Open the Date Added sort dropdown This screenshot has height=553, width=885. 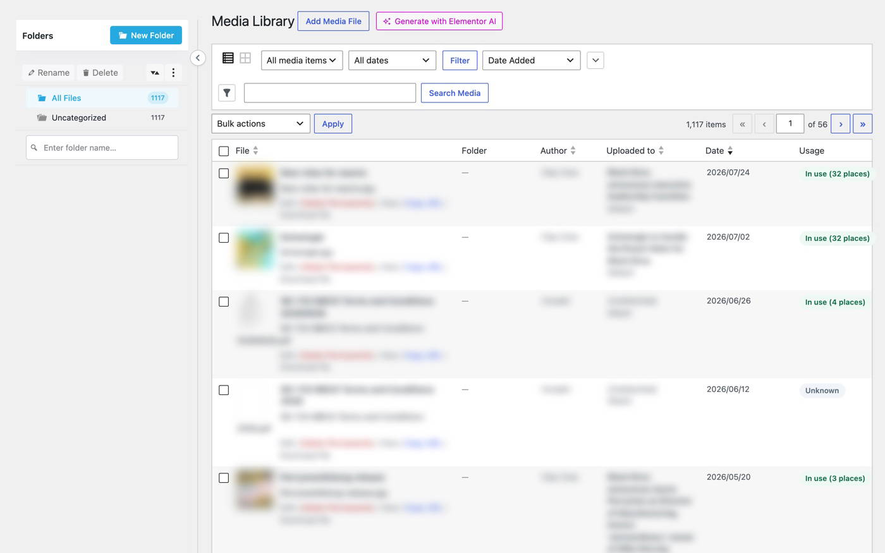532,60
